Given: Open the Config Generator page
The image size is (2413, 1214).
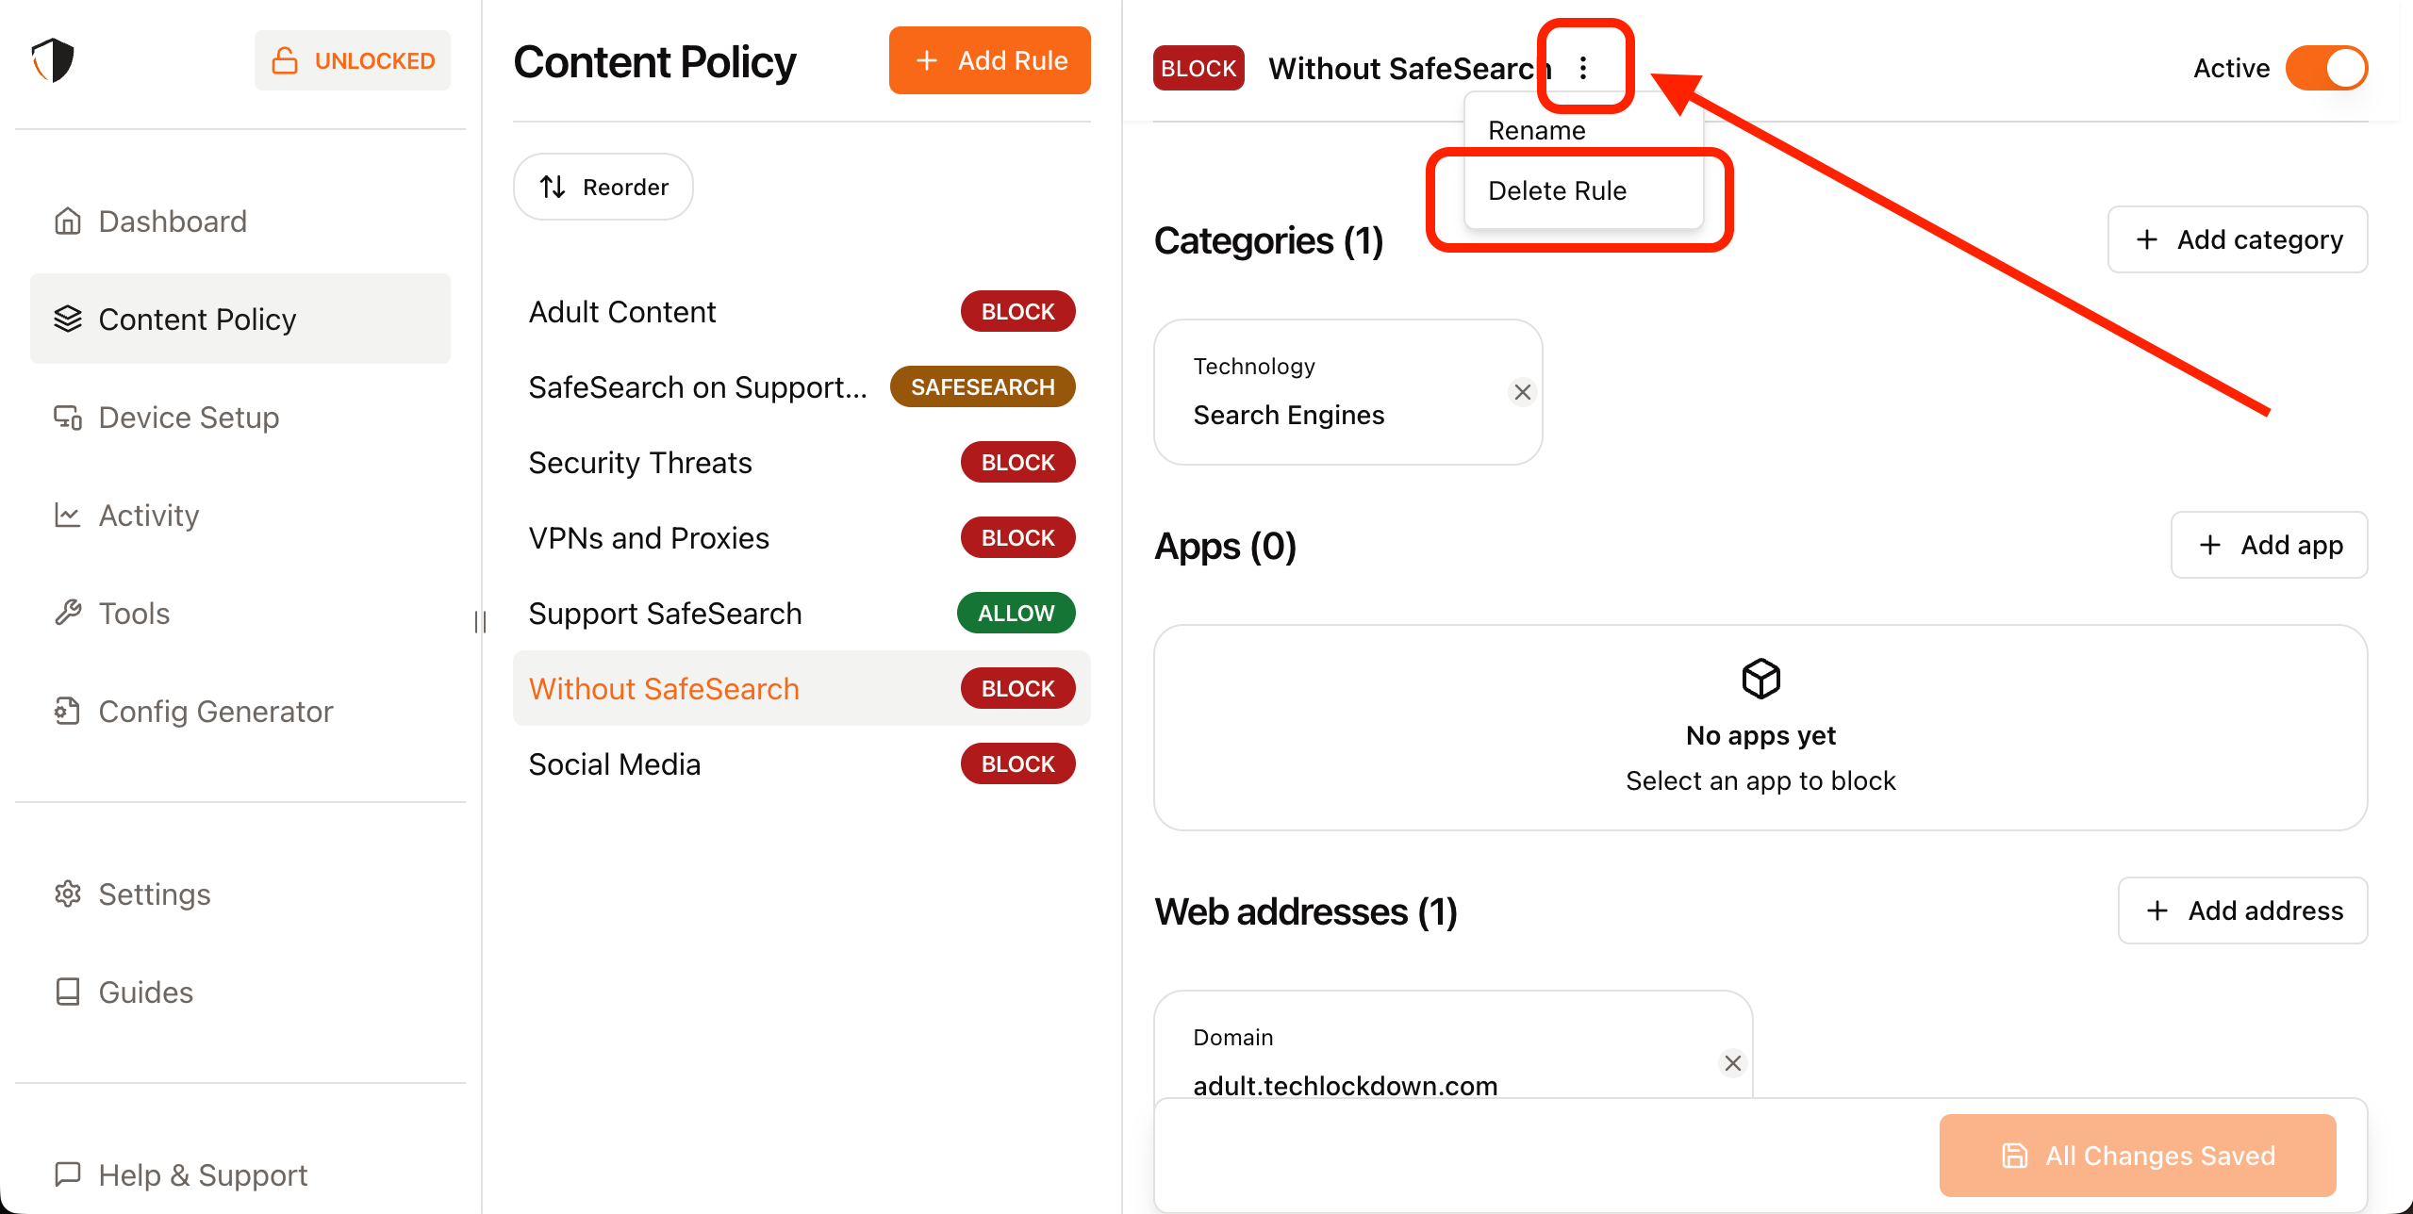Looking at the screenshot, I should click(x=215, y=712).
